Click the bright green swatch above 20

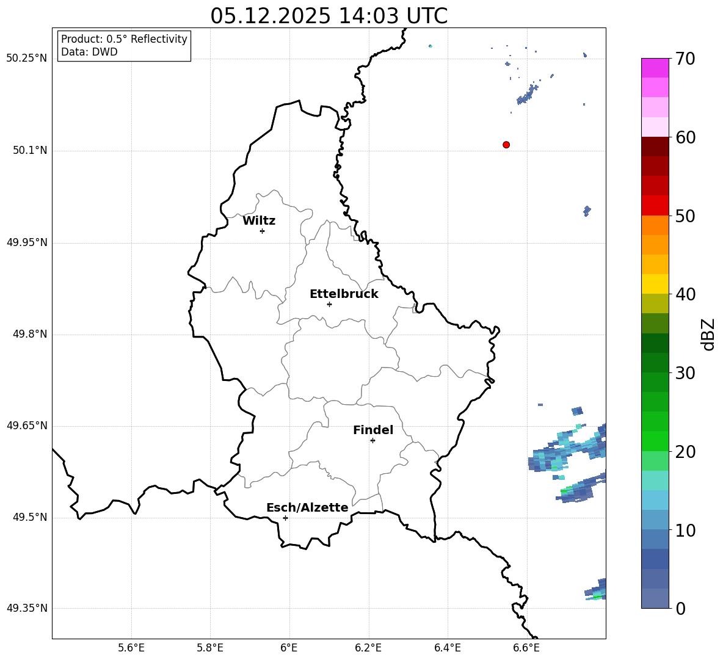(655, 441)
